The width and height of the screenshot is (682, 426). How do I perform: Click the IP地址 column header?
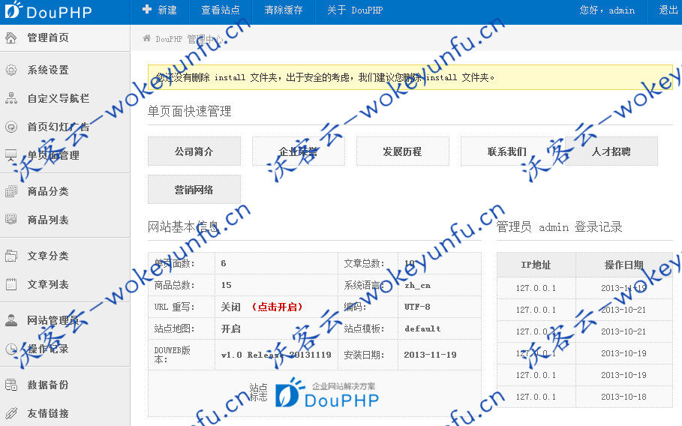click(536, 265)
